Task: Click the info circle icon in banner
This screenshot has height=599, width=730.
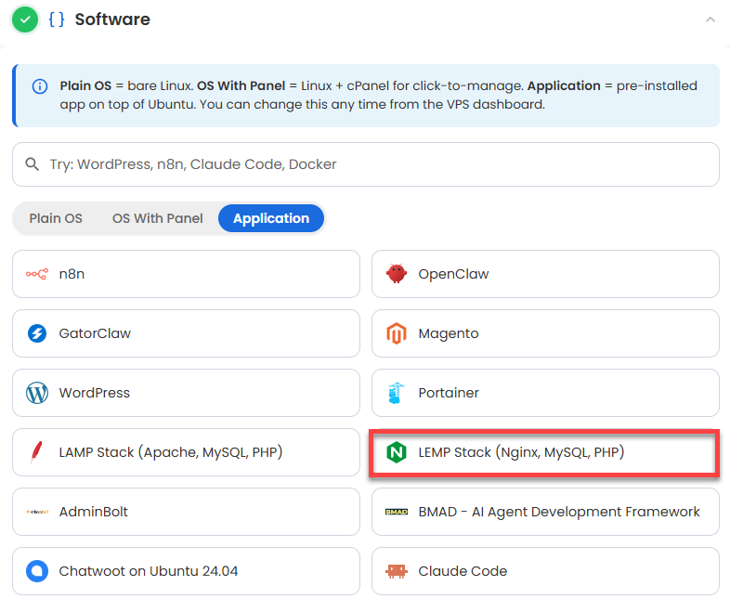Action: pos(40,86)
